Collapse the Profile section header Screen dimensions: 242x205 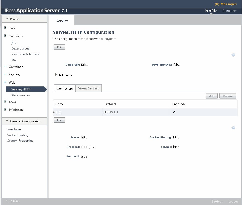click(x=7, y=18)
